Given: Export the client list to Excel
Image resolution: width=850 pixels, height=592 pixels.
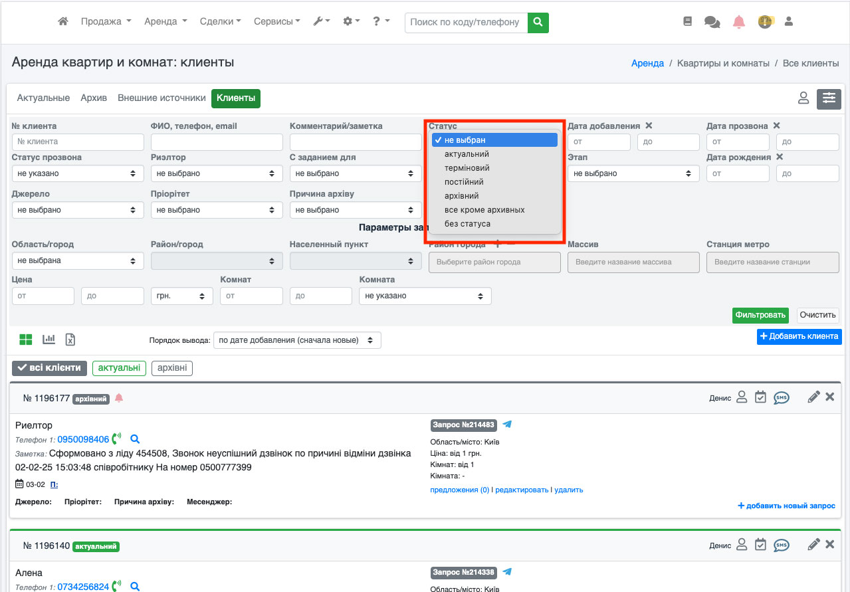Looking at the screenshot, I should click(x=70, y=340).
